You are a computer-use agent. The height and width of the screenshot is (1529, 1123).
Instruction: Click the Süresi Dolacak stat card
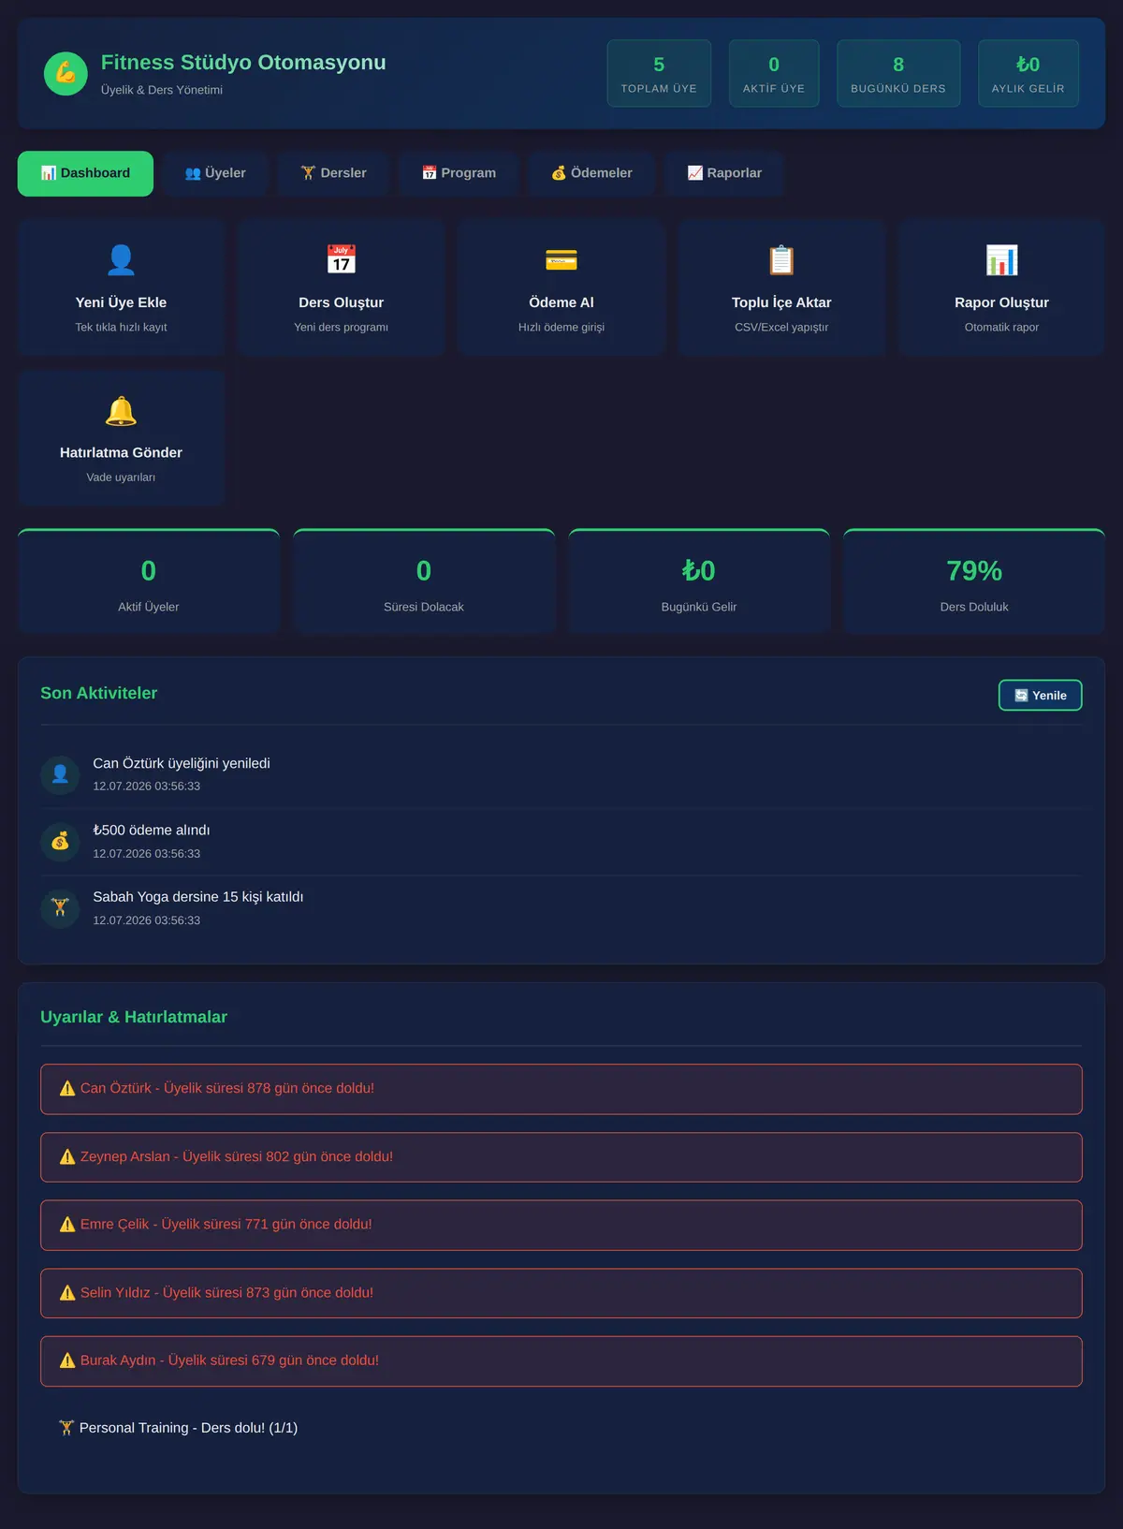(424, 581)
